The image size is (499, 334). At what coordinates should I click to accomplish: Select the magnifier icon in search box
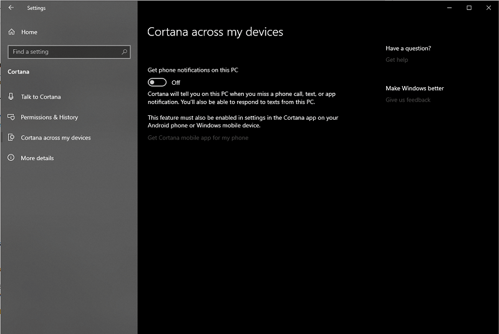[124, 52]
